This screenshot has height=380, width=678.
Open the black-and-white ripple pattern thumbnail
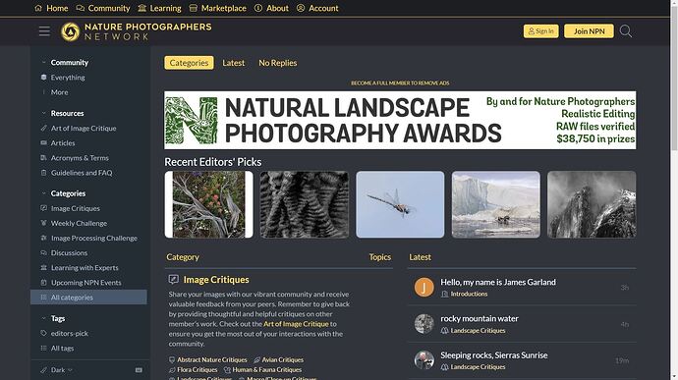[x=305, y=204]
